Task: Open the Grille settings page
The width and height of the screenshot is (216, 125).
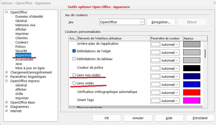Action: [19, 94]
